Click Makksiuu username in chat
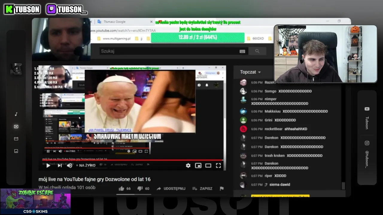The height and width of the screenshot is (215, 383). (x=272, y=111)
